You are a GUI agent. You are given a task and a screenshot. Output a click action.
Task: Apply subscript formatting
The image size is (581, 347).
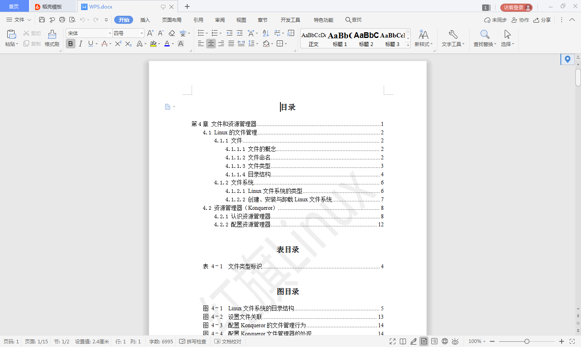(128, 44)
